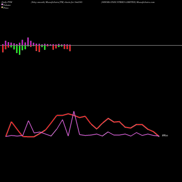This screenshot has width=182, height=182.
Task: Click the 'Volume' legend label
Action: click(x=7, y=5)
